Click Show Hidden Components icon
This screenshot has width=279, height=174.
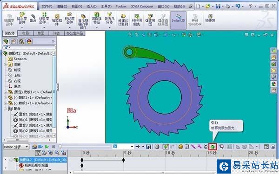click(x=83, y=21)
